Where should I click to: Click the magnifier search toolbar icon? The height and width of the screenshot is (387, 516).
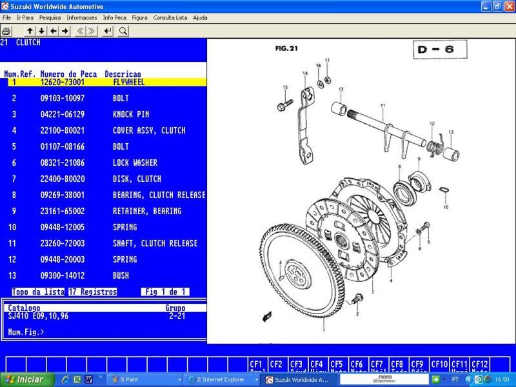pos(123,31)
